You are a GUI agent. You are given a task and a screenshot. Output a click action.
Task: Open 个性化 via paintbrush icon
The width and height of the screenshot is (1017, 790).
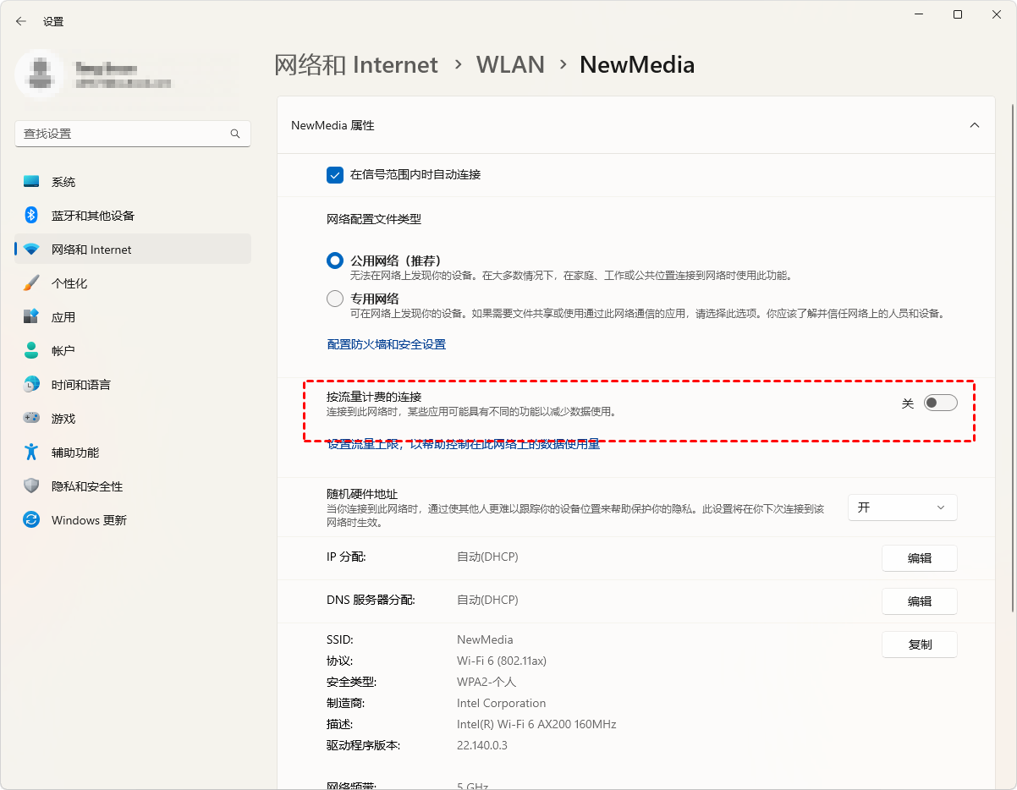click(x=31, y=283)
